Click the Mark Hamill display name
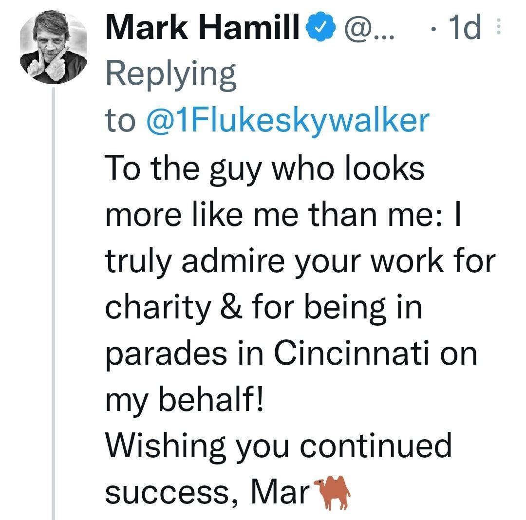The height and width of the screenshot is (520, 526). click(x=202, y=29)
